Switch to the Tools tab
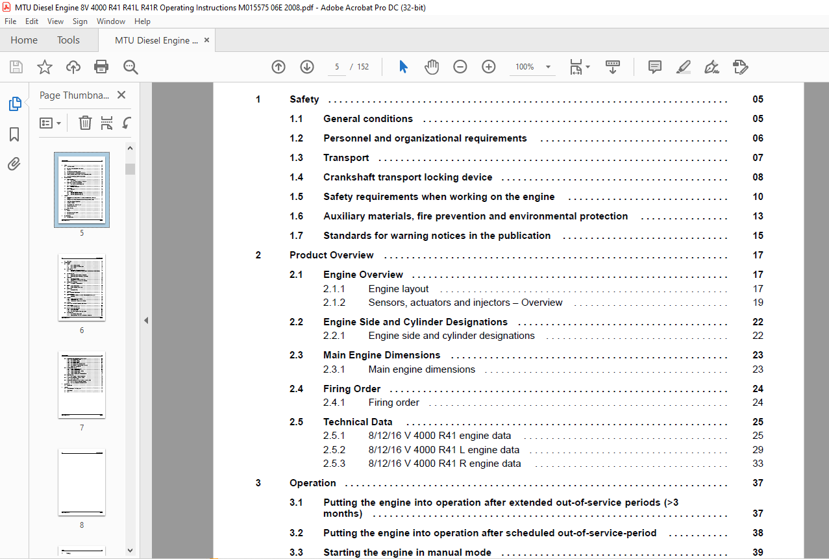This screenshot has width=829, height=559. [x=68, y=40]
